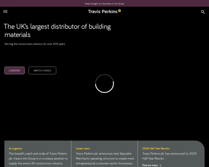
Task: Click text 'Travis Perkins plc announces new Specialist'
Action: [104, 153]
